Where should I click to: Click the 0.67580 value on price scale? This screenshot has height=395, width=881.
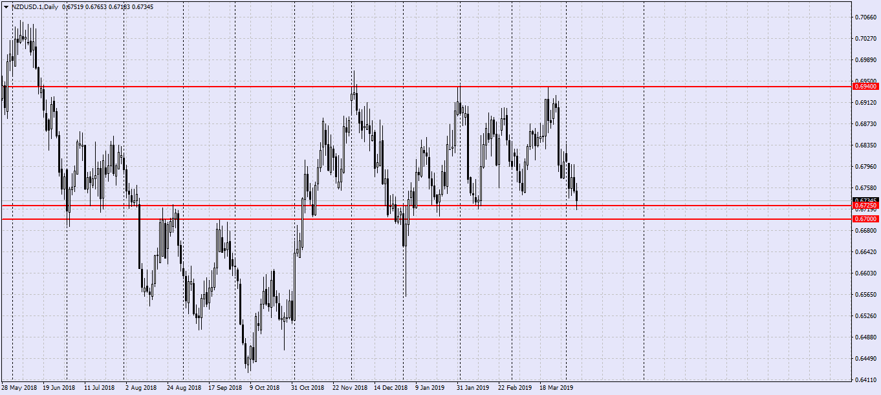click(865, 188)
